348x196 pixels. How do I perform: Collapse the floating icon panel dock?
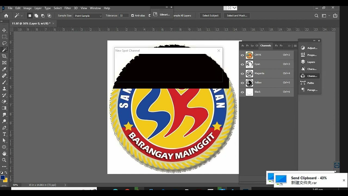click(314, 41)
